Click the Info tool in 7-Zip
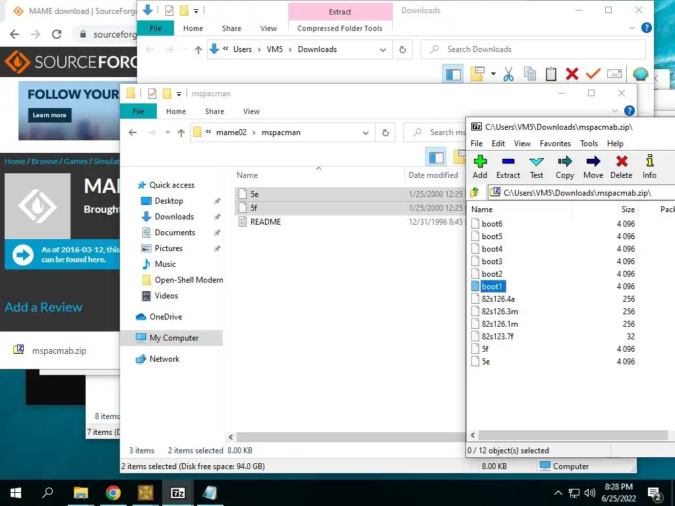The width and height of the screenshot is (675, 506). tap(649, 167)
